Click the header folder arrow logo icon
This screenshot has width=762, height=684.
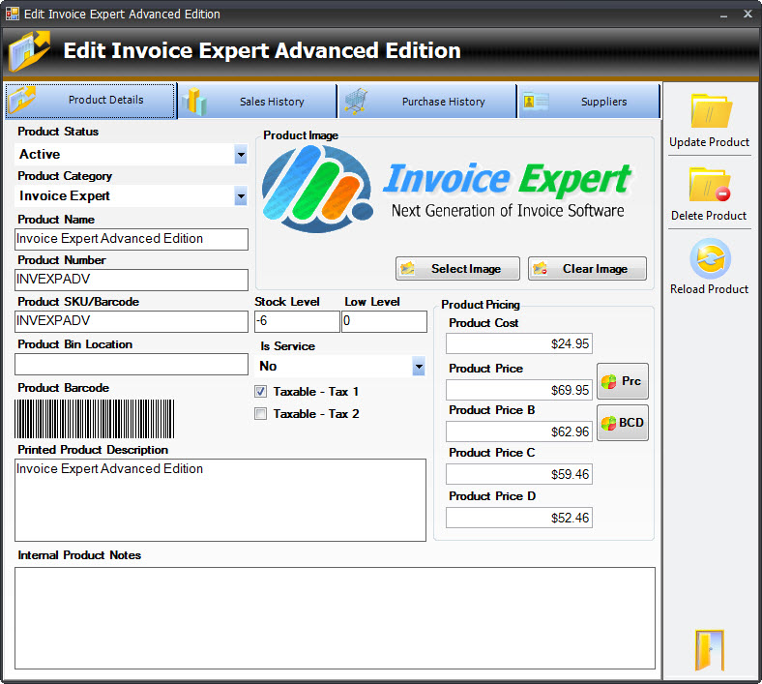29,51
